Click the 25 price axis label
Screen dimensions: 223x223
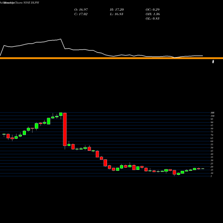(x=212, y=164)
